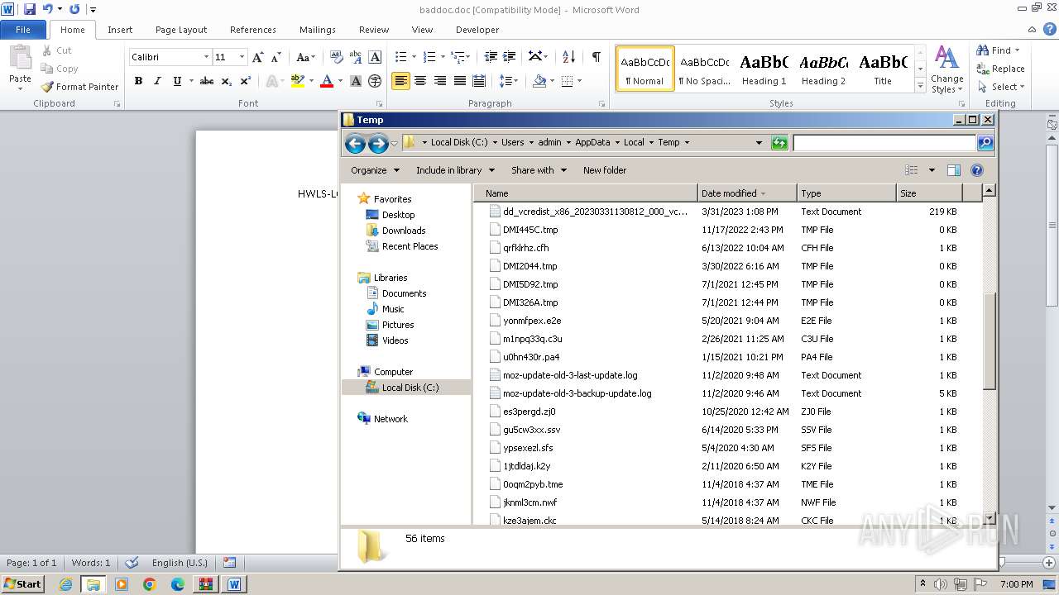
Task: Show the preview pane in explorer
Action: (953, 170)
